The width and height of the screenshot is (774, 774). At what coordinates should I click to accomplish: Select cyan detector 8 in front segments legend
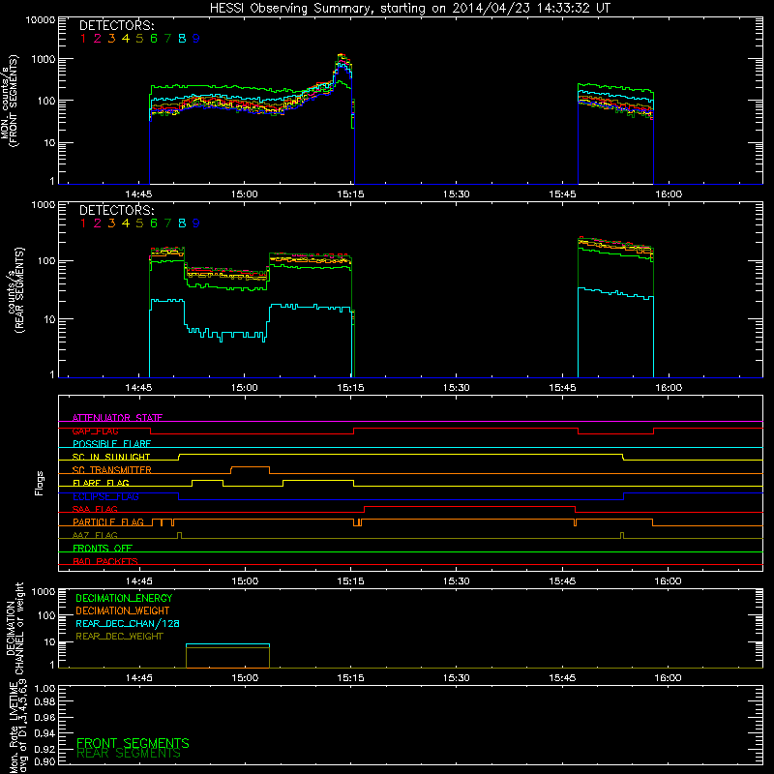[182, 38]
